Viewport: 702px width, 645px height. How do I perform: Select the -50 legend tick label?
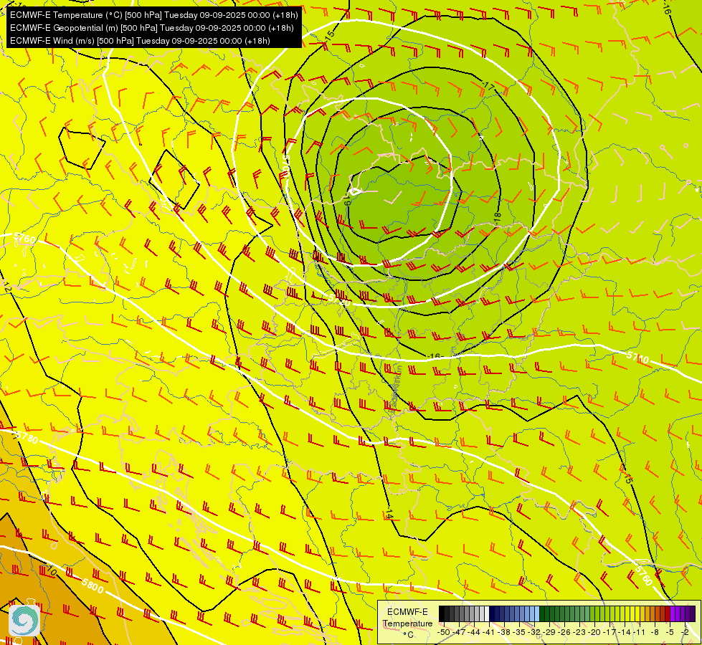[x=444, y=632]
